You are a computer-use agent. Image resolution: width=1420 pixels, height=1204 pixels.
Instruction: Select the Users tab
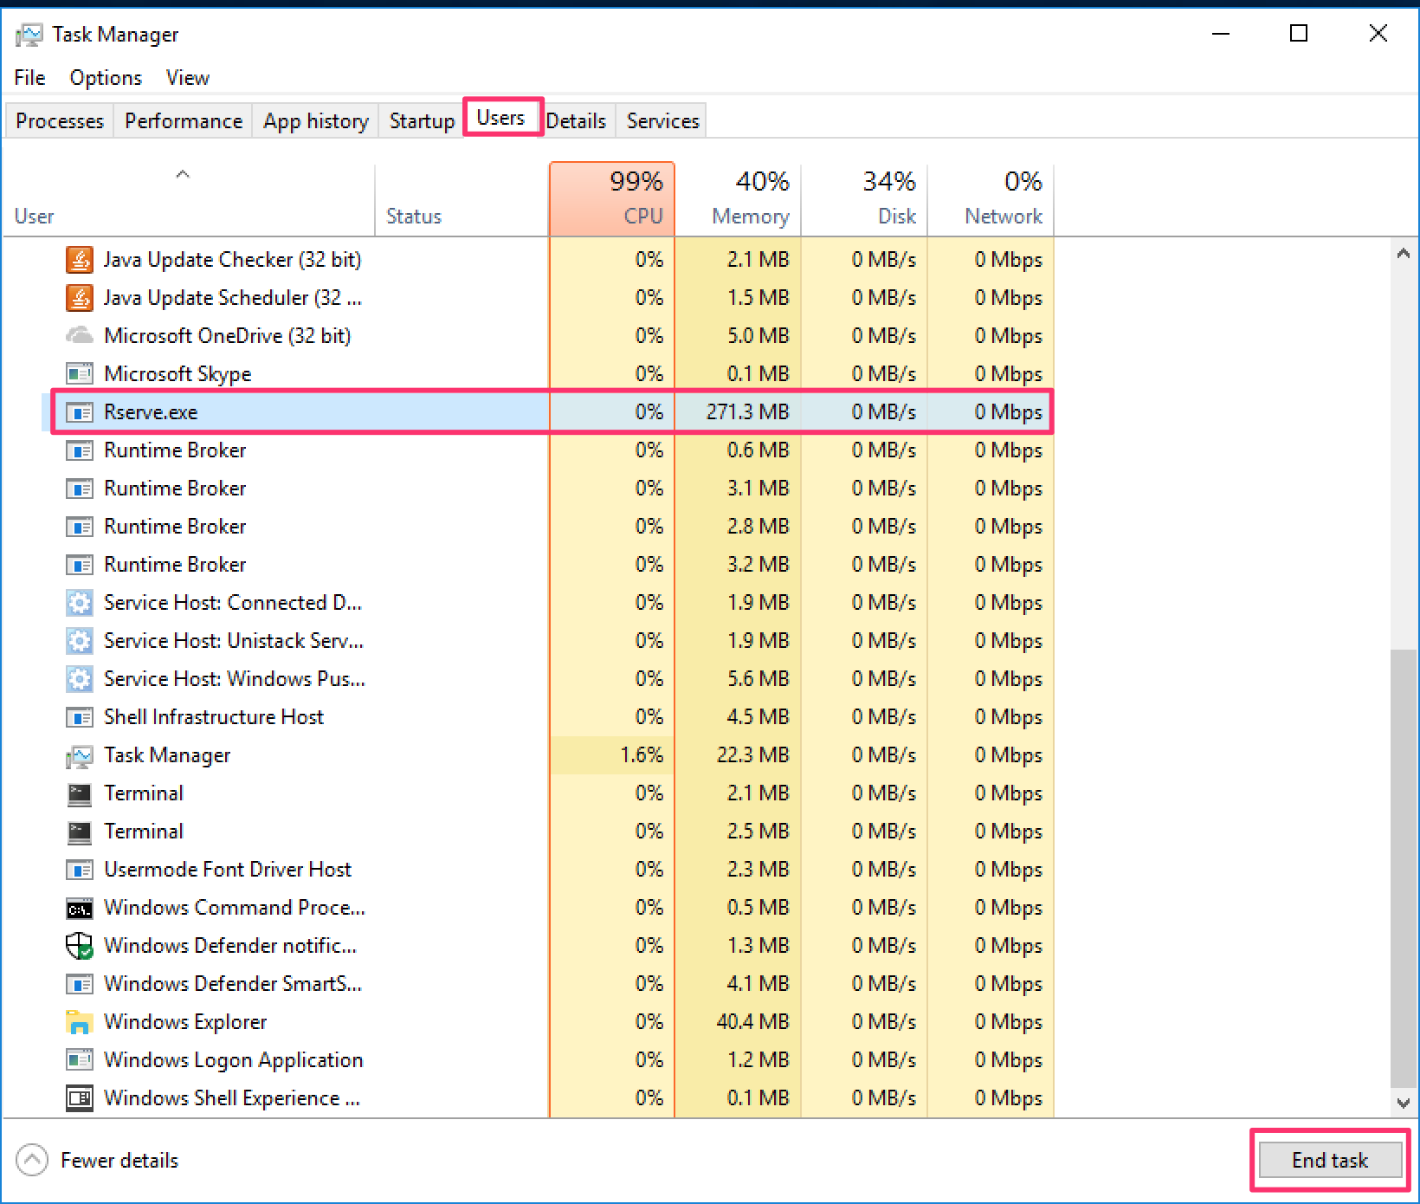(501, 117)
